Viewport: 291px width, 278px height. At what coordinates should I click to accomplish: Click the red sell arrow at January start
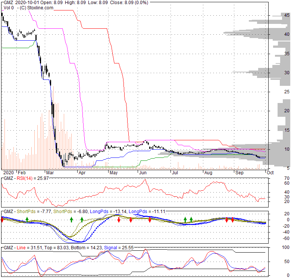(2, 220)
